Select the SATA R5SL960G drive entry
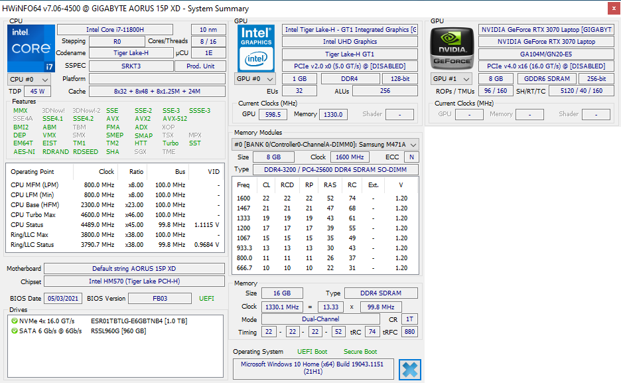Image resolution: width=621 pixels, height=383 pixels. (79, 331)
